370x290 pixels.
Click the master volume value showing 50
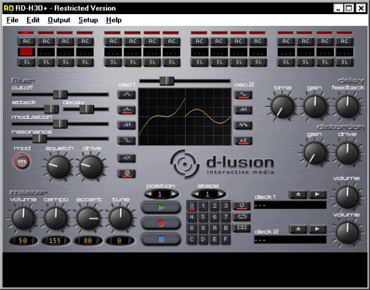coord(23,241)
